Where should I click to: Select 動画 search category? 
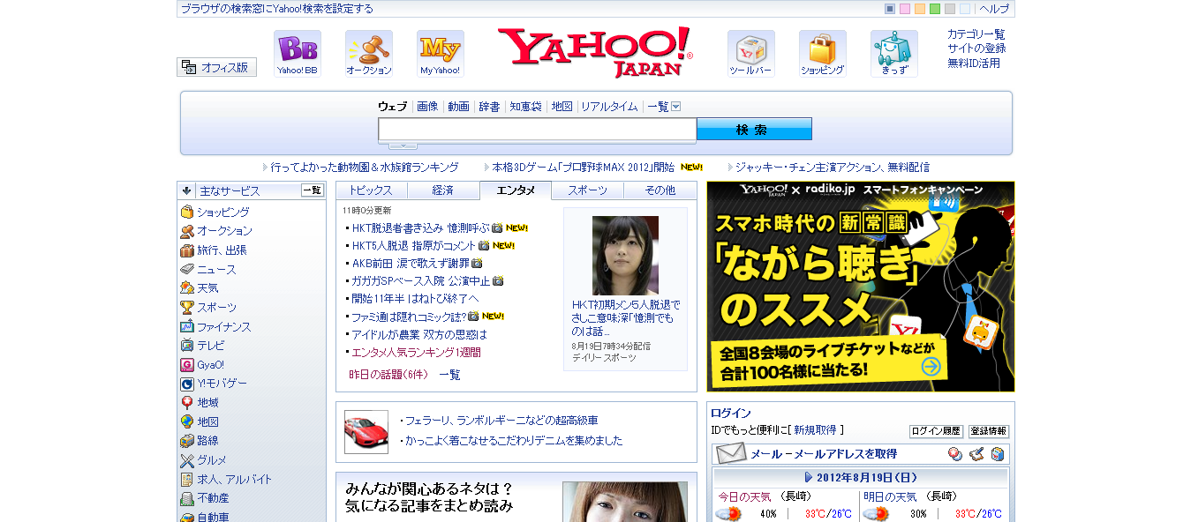458,107
